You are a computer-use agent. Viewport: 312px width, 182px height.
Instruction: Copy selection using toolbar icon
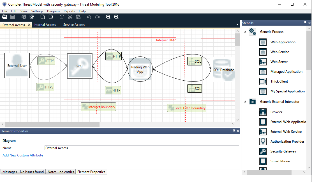tap(62, 17)
